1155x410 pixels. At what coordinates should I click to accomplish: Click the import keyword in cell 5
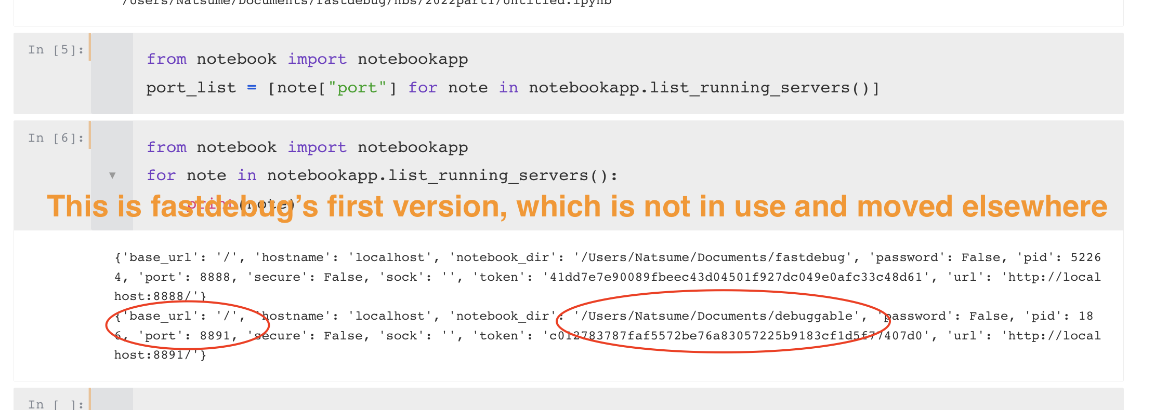(317, 59)
